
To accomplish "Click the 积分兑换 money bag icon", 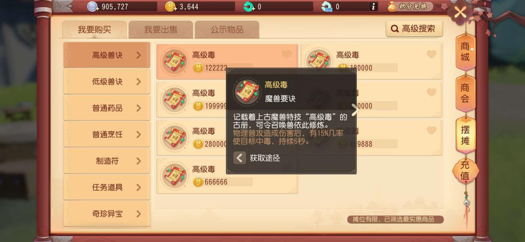I will tap(392, 7).
